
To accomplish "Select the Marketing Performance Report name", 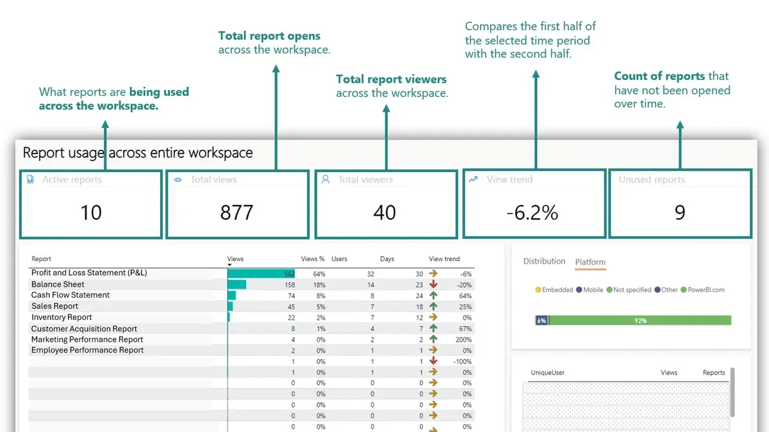I will click(x=87, y=339).
